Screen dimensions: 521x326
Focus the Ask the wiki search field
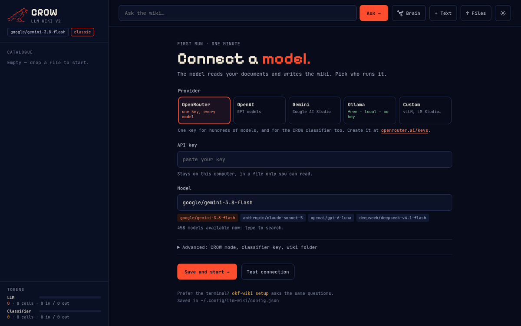pyautogui.click(x=237, y=13)
